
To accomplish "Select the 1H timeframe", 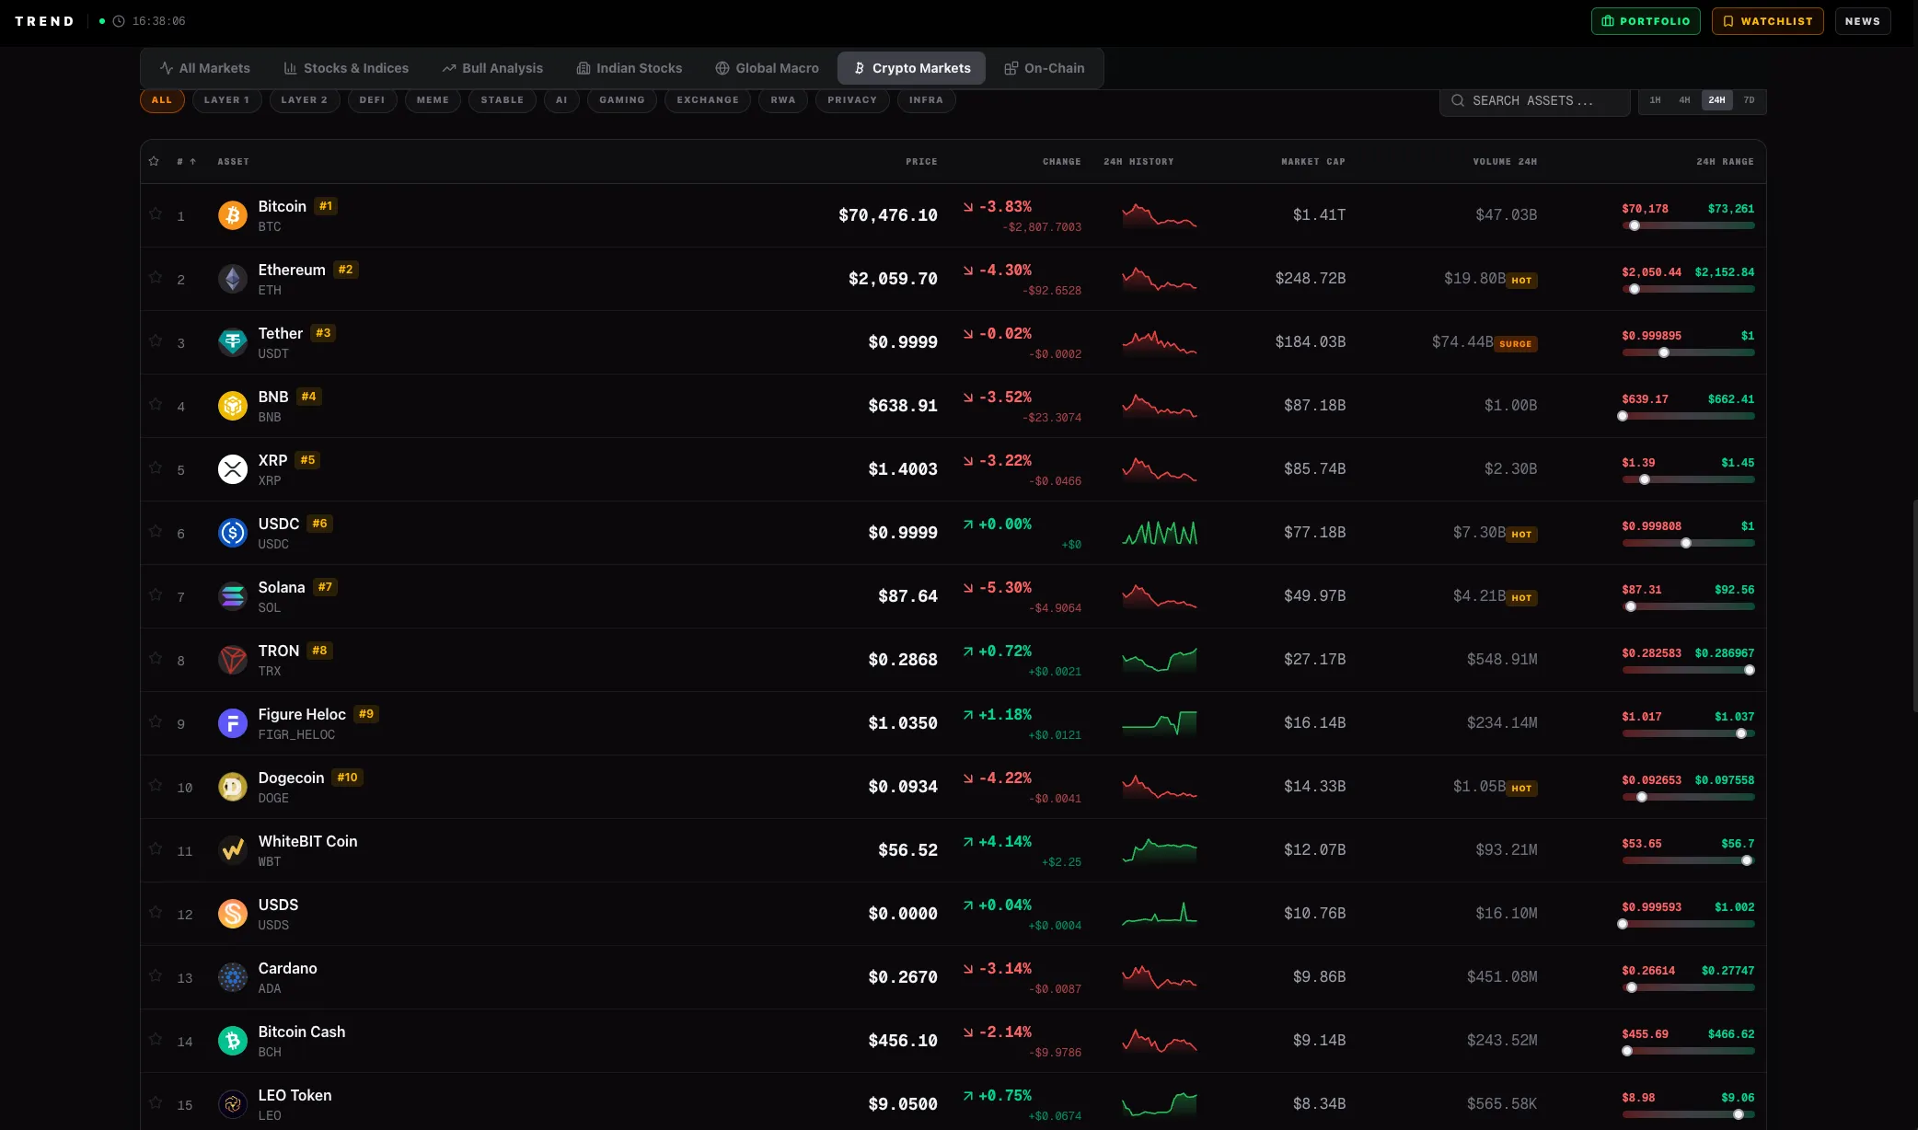I will coord(1656,100).
